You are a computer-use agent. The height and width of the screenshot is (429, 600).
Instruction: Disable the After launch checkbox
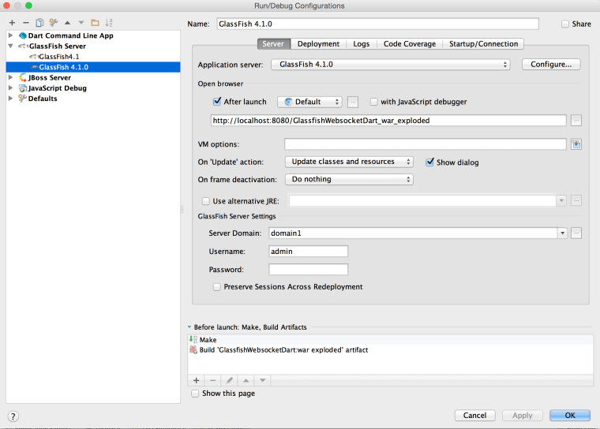pyautogui.click(x=217, y=102)
